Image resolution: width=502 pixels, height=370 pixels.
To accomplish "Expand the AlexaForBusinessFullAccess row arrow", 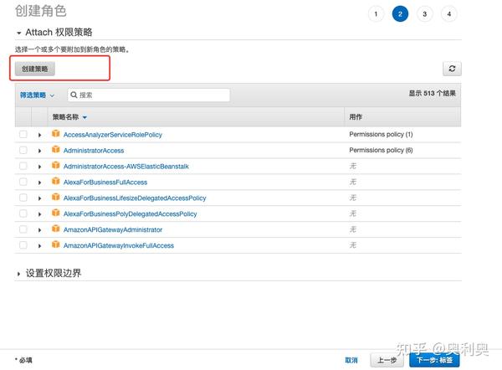I will tap(39, 182).
